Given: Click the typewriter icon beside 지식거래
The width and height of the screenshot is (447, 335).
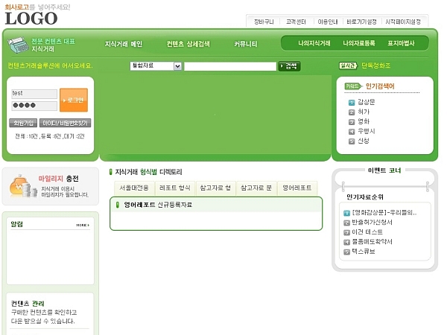Looking at the screenshot, I should pyautogui.click(x=18, y=45).
